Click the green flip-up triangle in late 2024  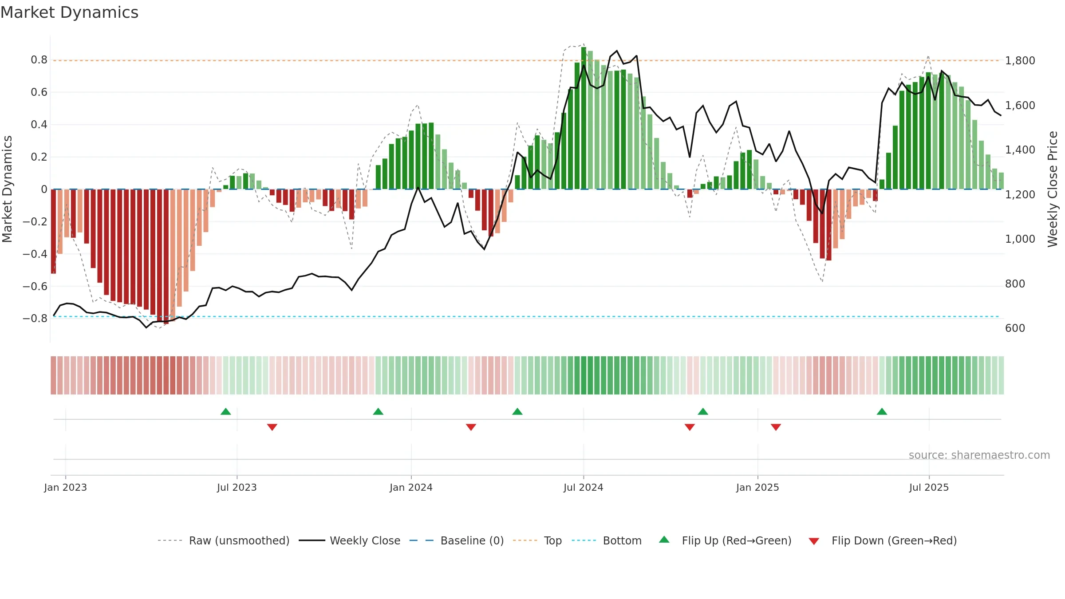coord(703,411)
